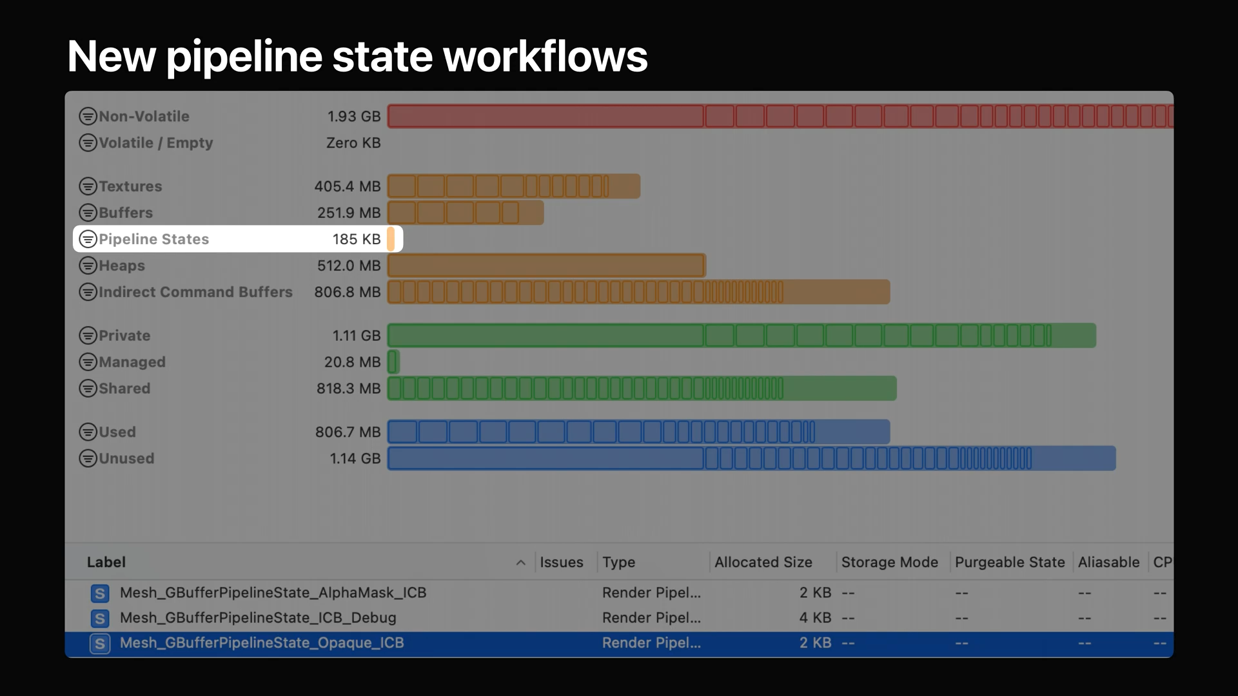Toggle the Pipeline States filter icon
Screen dimensions: 1238x696
pyautogui.click(x=88, y=239)
